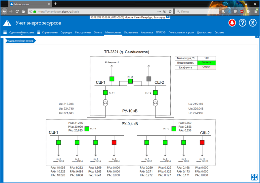
Task: Click the grid icon before Справочники
Action: (38, 32)
